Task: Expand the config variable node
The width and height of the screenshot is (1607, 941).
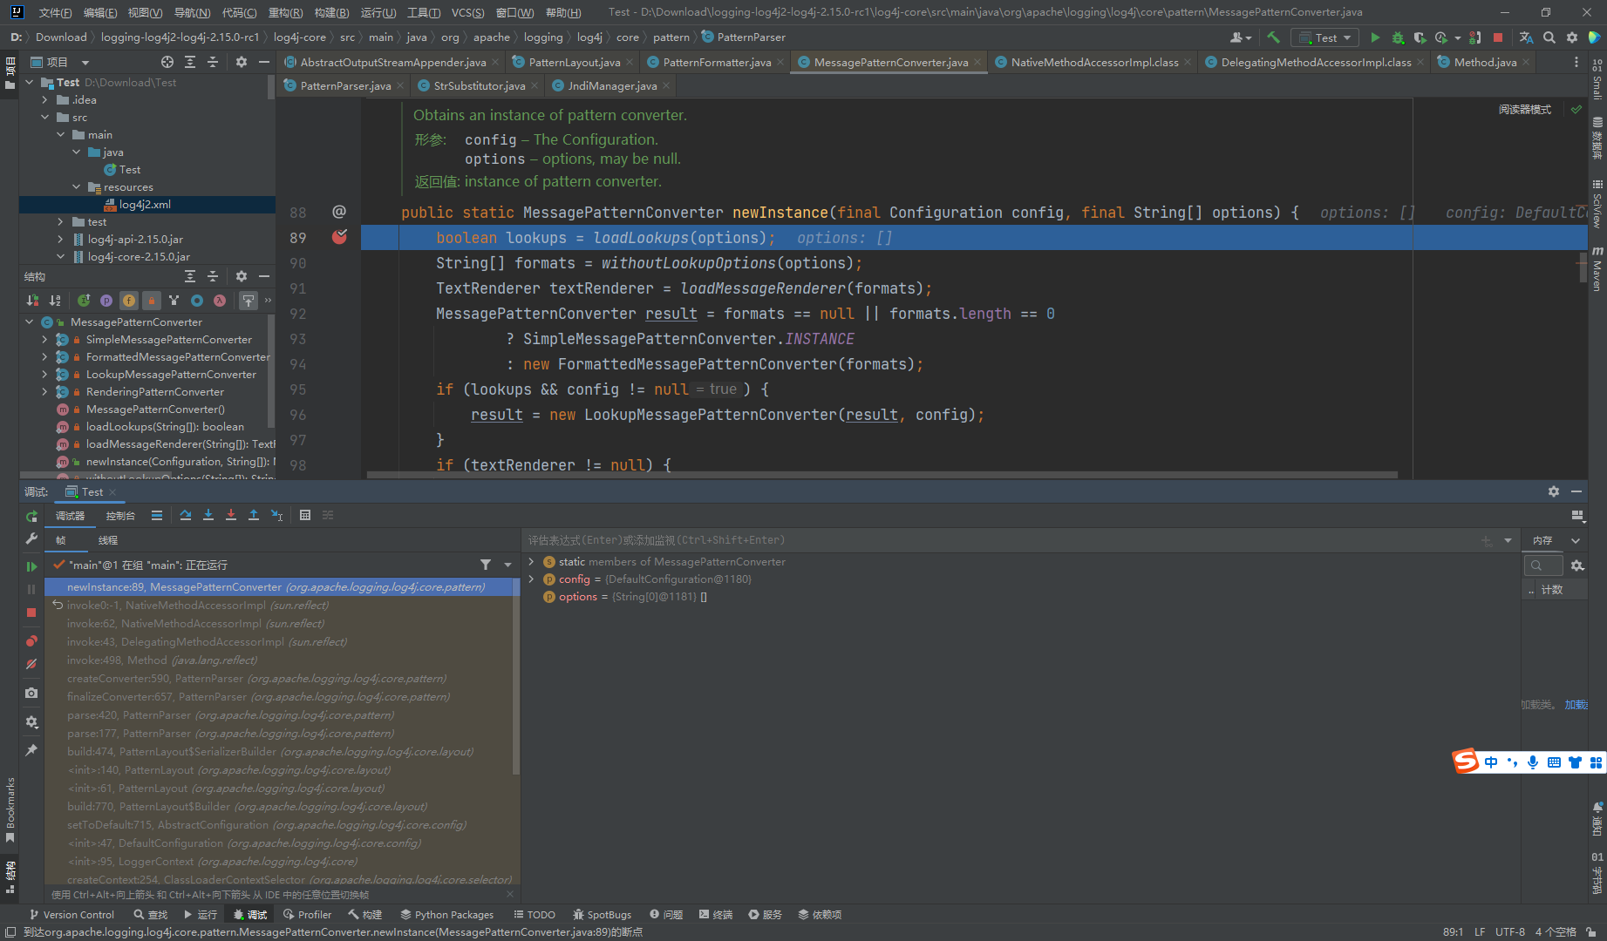Action: click(531, 579)
